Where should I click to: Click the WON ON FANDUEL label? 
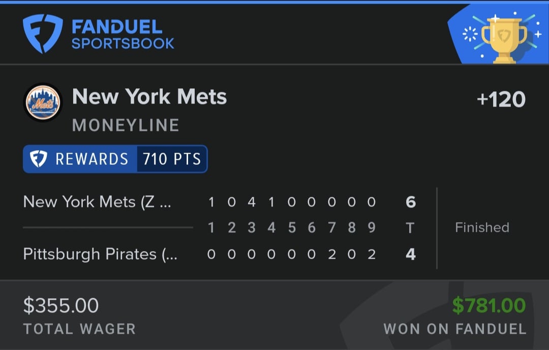[x=455, y=329]
